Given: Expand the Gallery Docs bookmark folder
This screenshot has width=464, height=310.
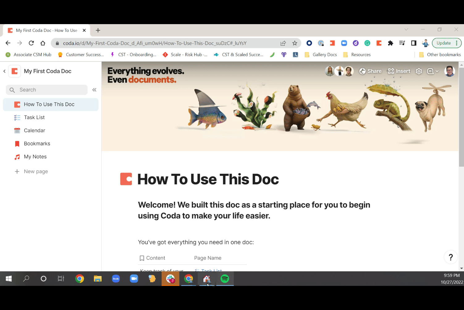Looking at the screenshot, I should 321,55.
